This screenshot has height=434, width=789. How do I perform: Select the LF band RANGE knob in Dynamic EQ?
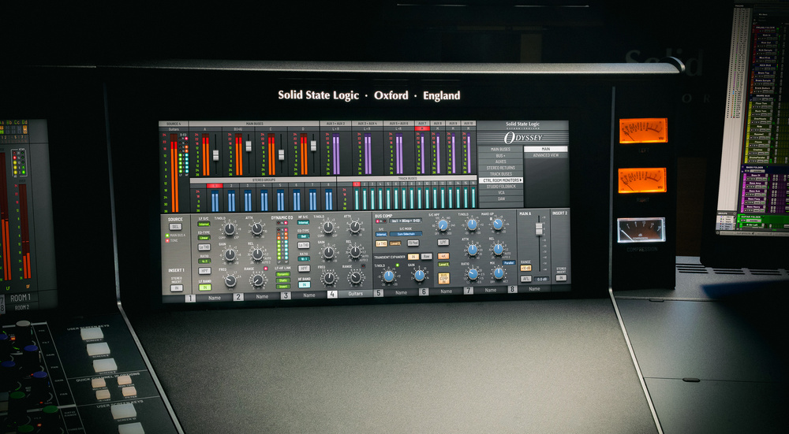[x=258, y=280]
